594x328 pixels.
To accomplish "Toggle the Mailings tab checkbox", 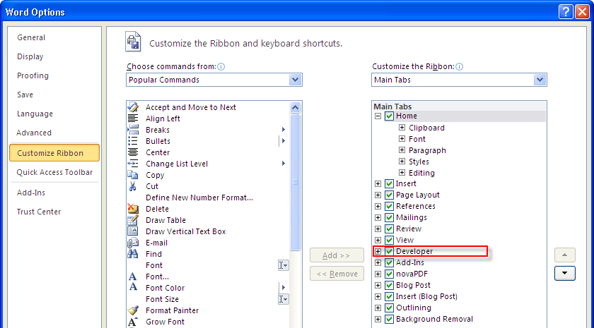I will coord(389,217).
